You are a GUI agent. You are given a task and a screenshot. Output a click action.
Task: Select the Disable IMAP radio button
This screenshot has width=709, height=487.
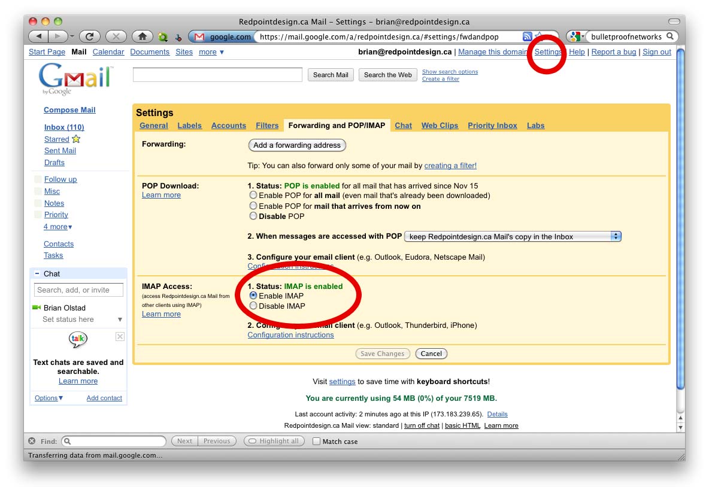pyautogui.click(x=253, y=306)
